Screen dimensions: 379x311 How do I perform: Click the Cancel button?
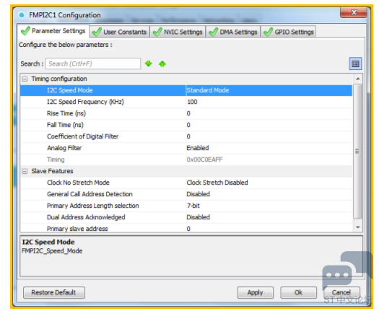tap(341, 292)
